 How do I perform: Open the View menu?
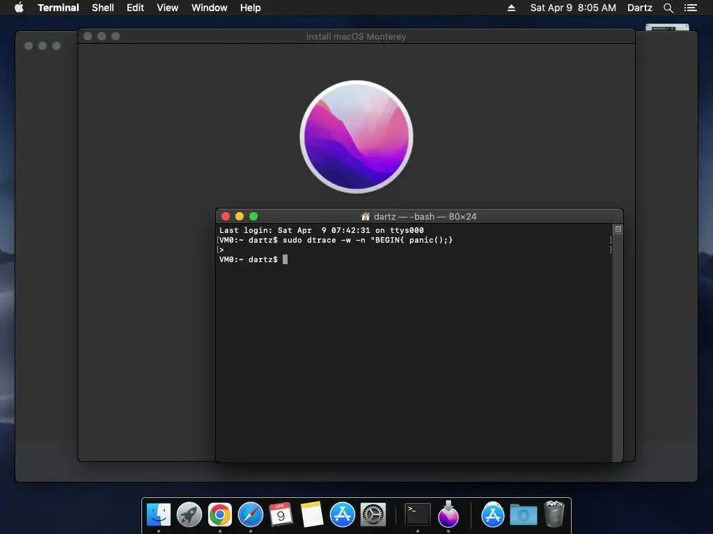(167, 8)
